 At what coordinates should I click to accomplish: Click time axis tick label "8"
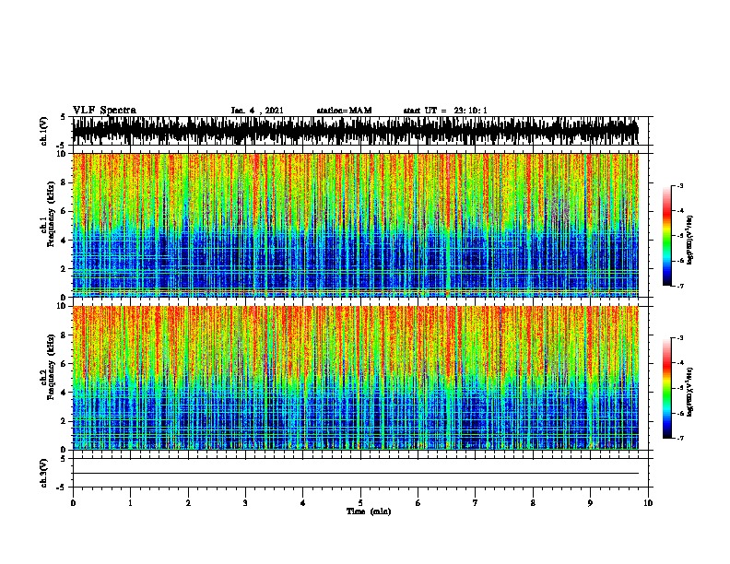click(533, 503)
